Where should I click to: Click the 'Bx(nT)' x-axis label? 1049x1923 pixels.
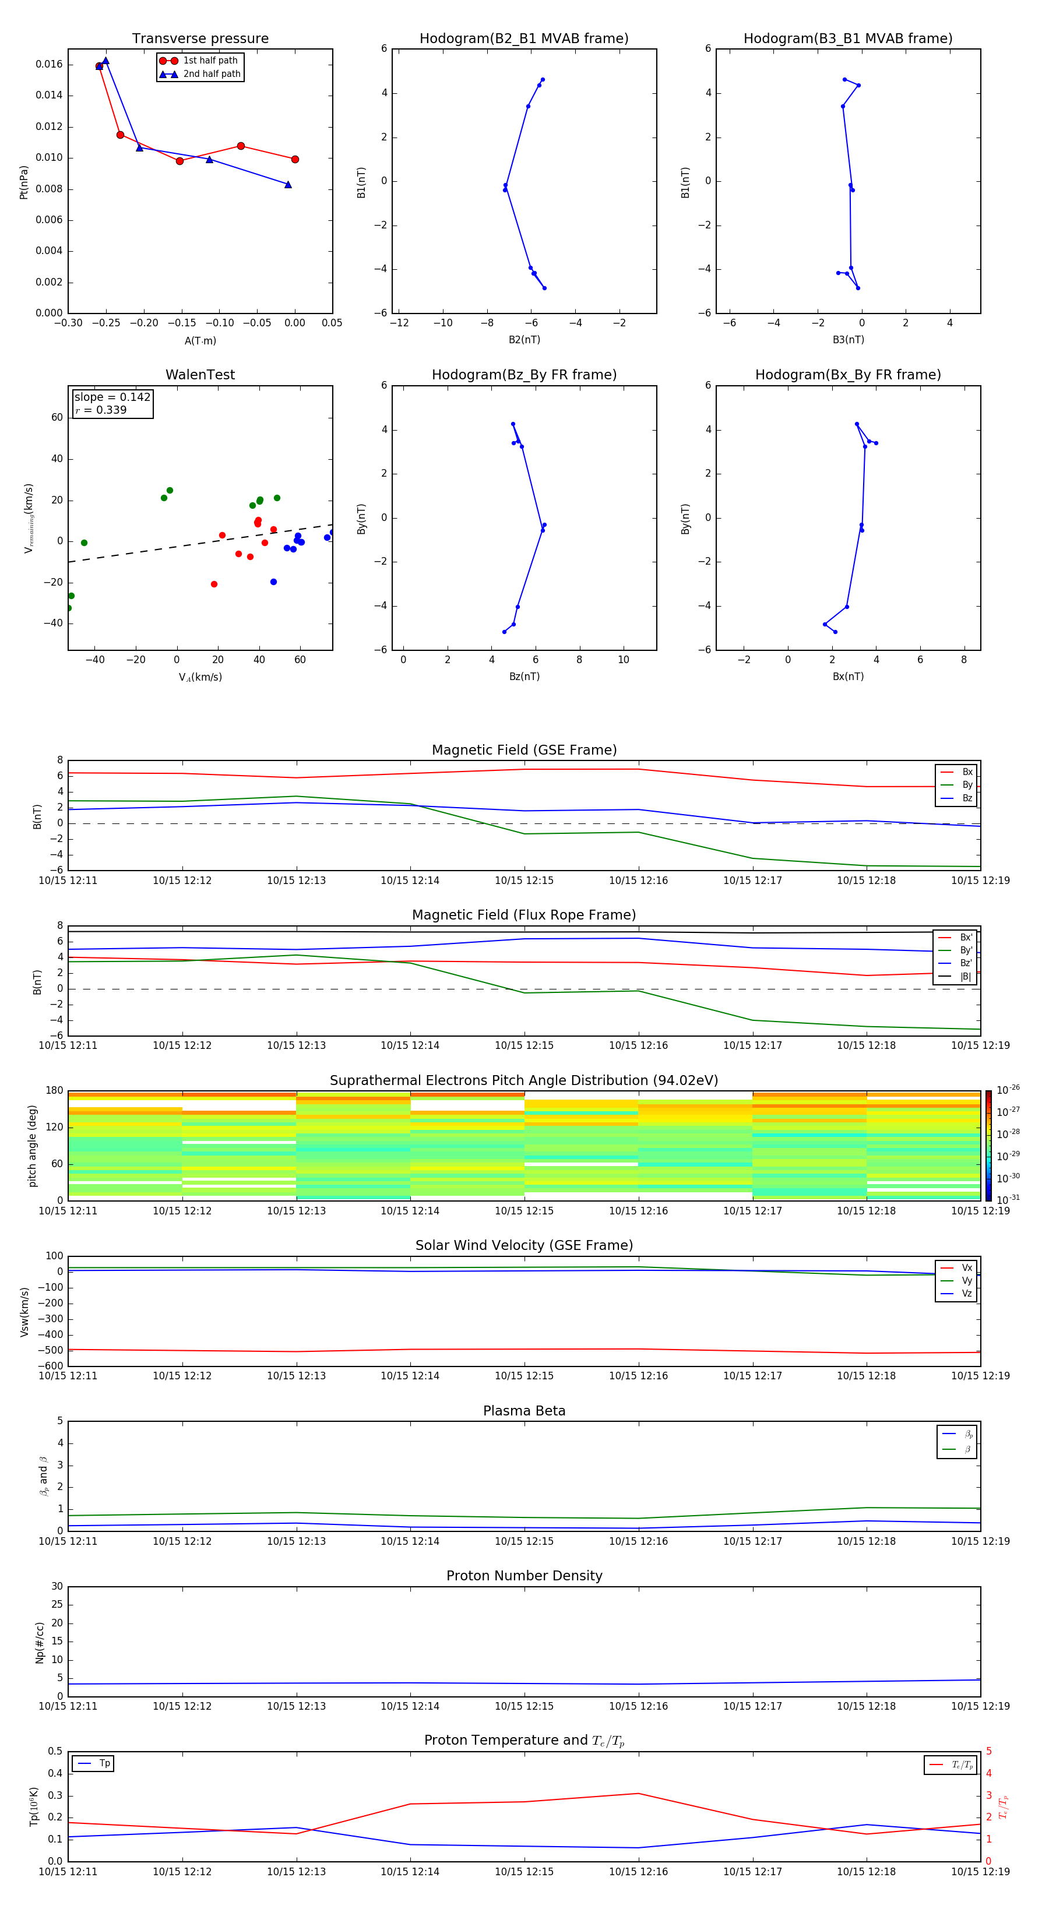(x=848, y=677)
